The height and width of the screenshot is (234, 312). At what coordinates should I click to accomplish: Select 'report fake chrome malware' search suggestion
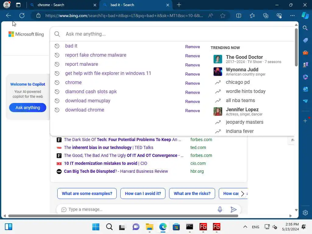[x=96, y=55]
